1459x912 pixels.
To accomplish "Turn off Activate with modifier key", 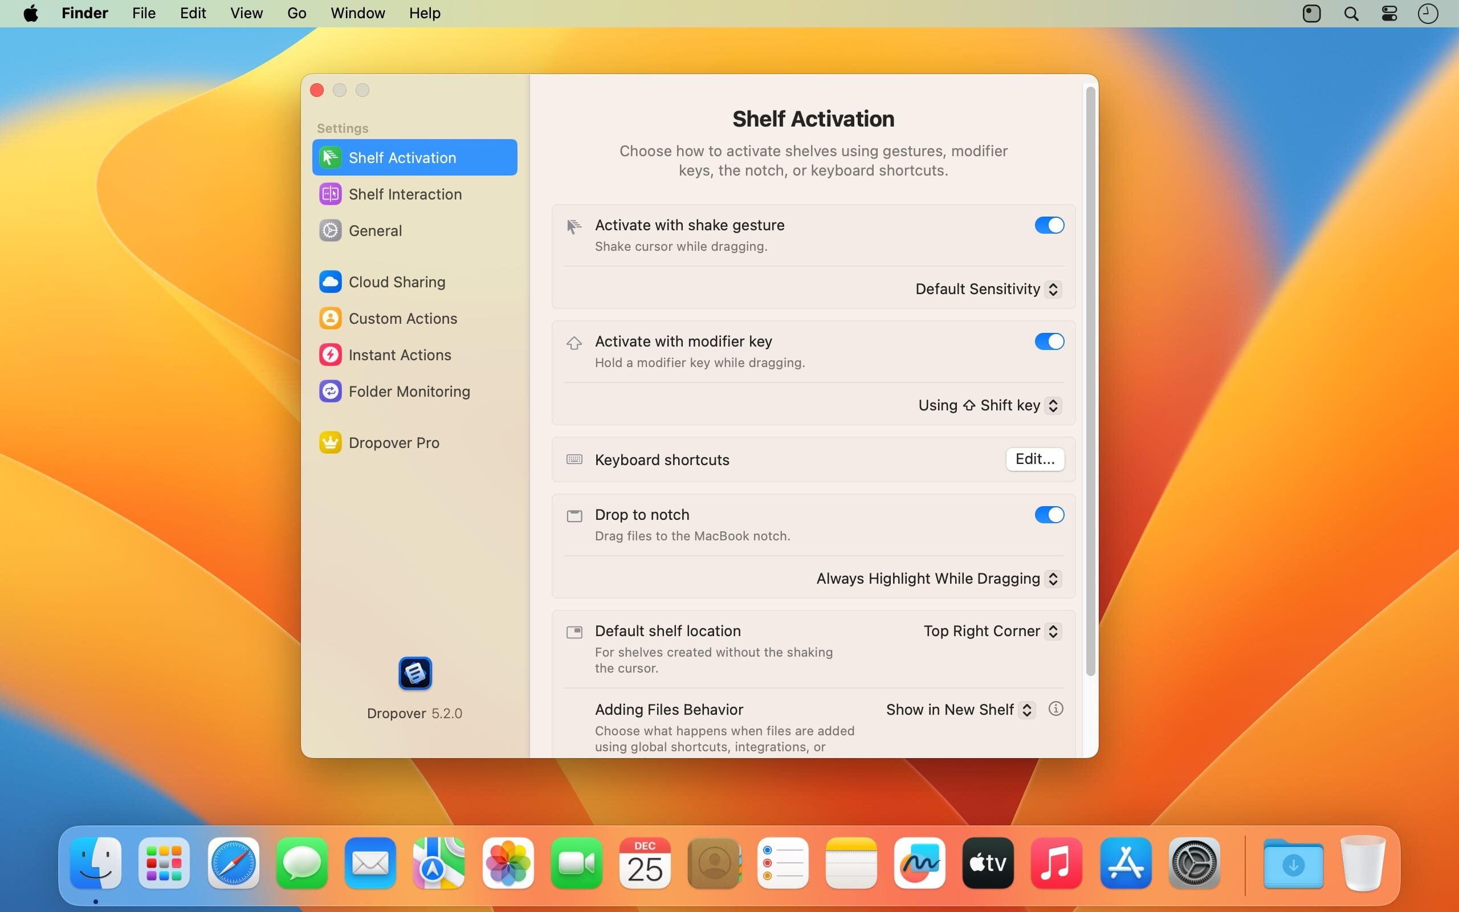I will point(1049,341).
